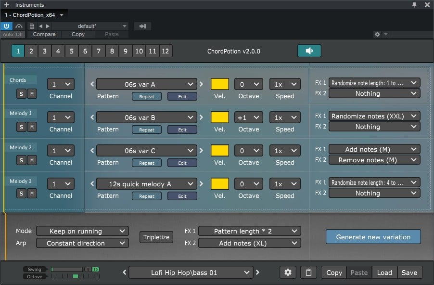
Task: Toggle the plugin power bypass button
Action: click(x=6, y=26)
